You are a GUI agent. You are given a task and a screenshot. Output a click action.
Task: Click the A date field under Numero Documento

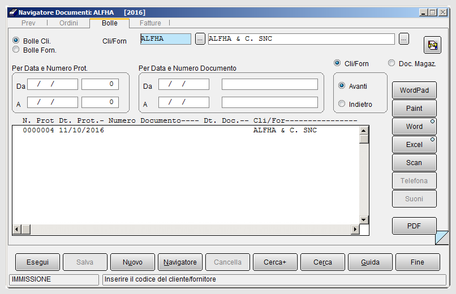tap(184, 102)
